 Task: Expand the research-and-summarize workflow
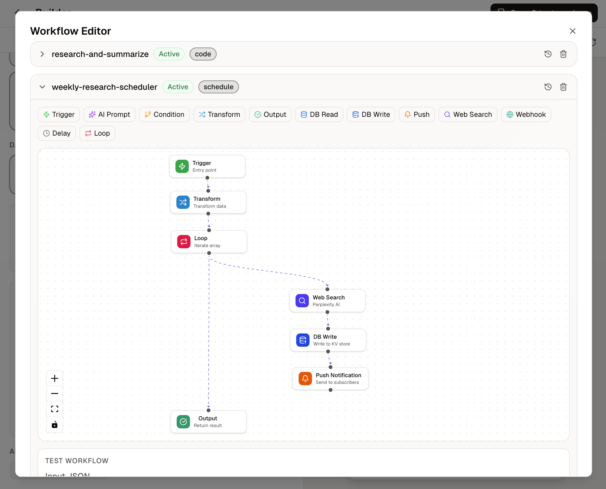point(42,54)
